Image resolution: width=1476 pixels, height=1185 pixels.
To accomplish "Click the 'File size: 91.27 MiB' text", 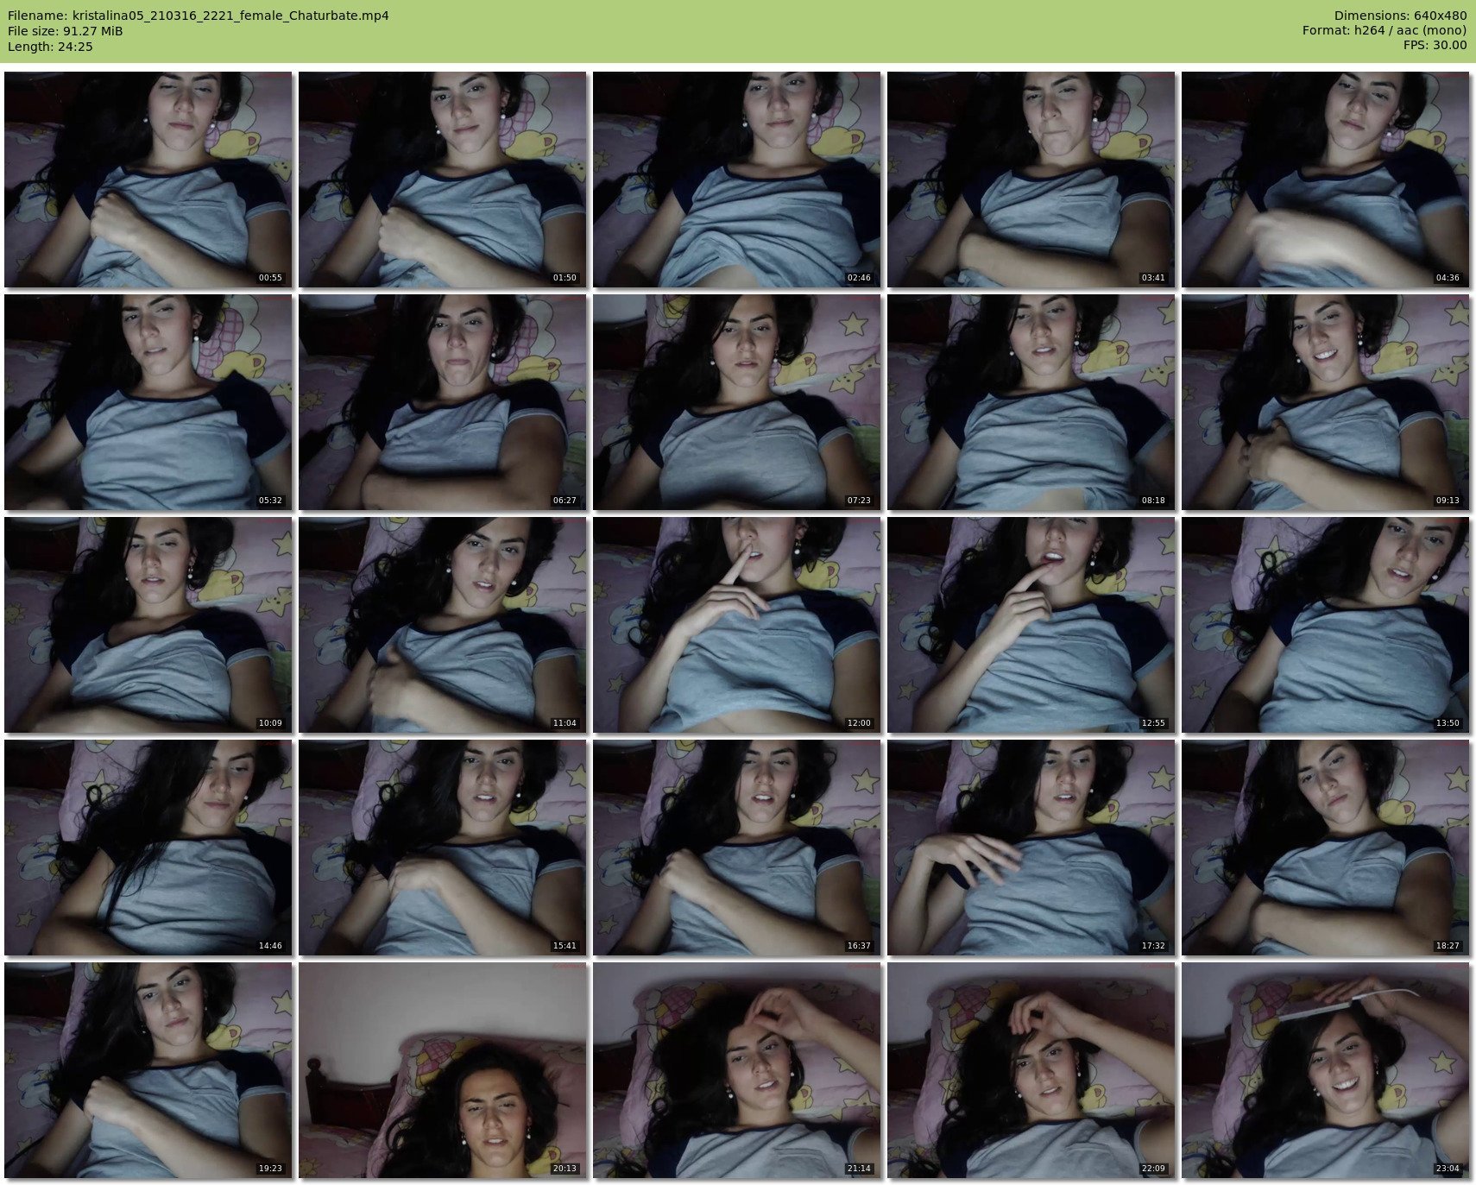I will [66, 31].
